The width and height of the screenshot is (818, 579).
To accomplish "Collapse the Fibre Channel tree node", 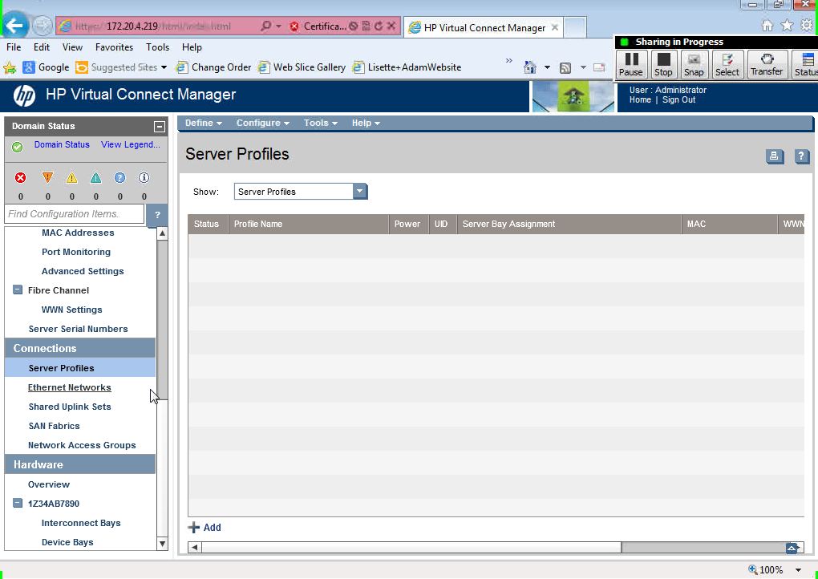I will coord(18,289).
